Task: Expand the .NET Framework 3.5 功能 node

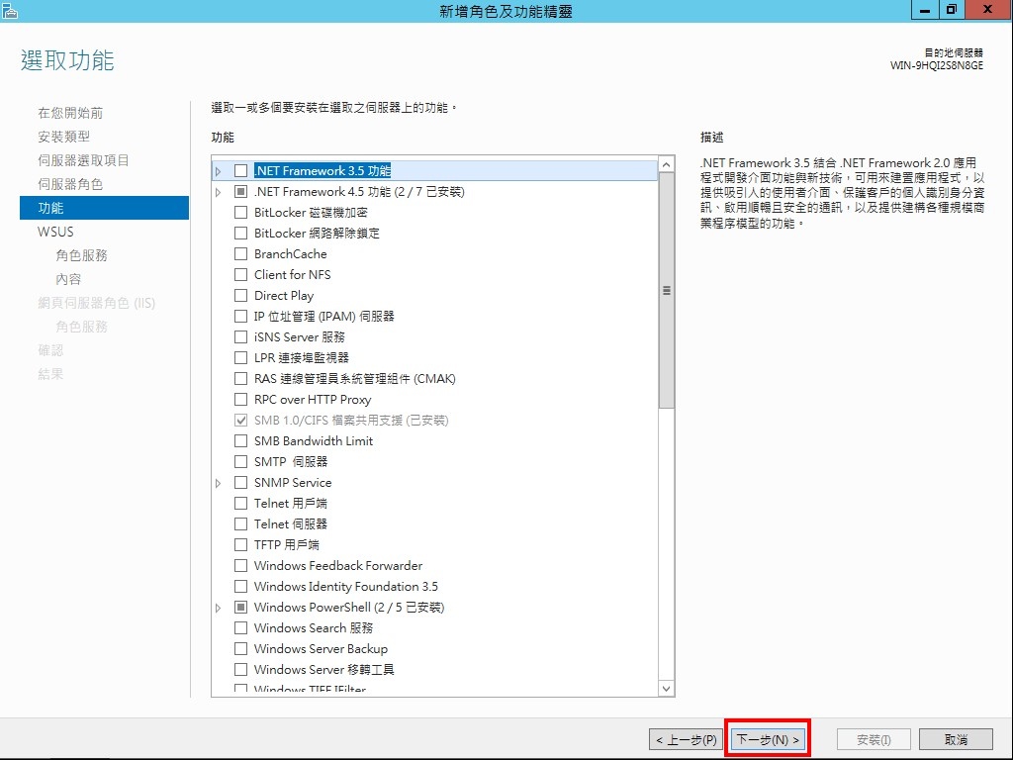Action: tap(219, 171)
